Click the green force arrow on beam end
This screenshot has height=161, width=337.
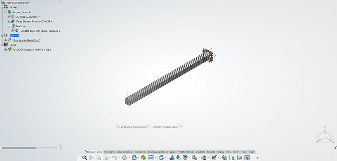pyautogui.click(x=127, y=96)
